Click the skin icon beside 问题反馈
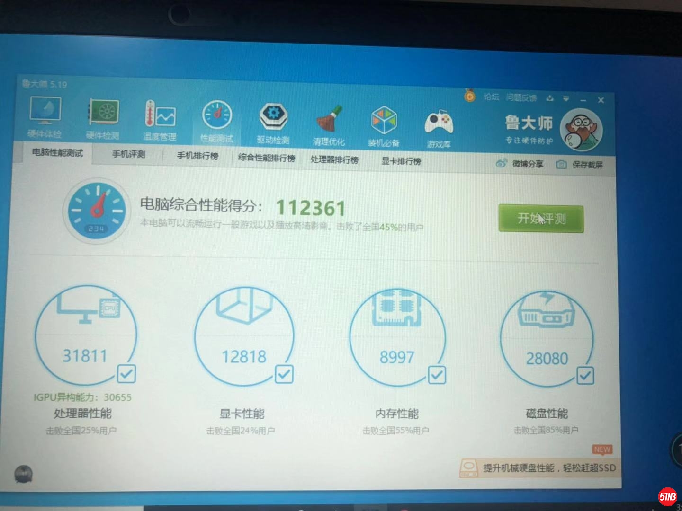This screenshot has height=511, width=682. point(550,98)
